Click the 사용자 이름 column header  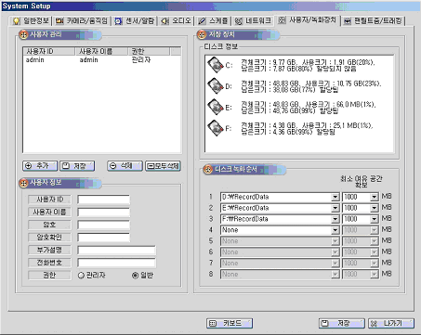(x=101, y=51)
